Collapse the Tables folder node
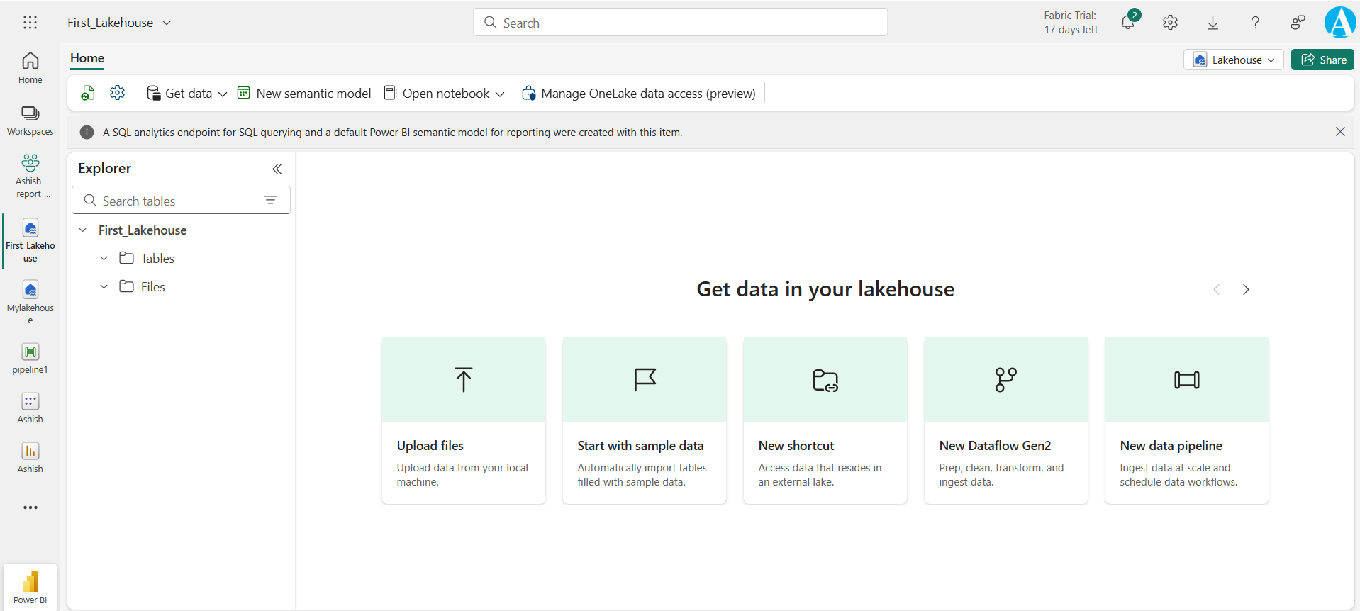Viewport: 1360px width, 611px height. coord(104,259)
